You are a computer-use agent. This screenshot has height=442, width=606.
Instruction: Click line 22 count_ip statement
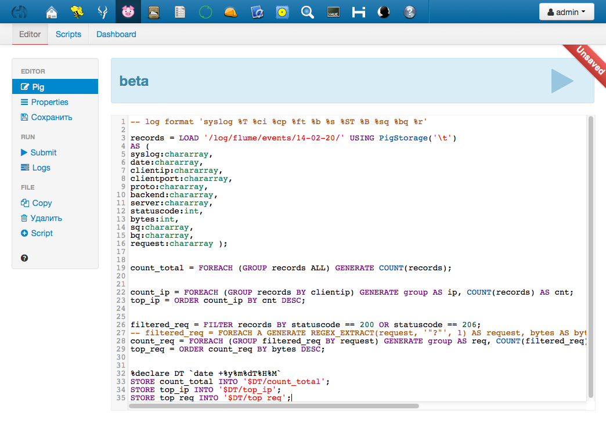(352, 292)
